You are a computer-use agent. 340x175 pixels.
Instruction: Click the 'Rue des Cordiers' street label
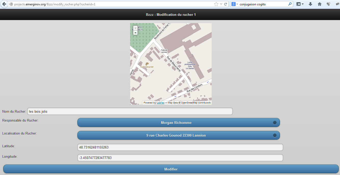(195, 88)
